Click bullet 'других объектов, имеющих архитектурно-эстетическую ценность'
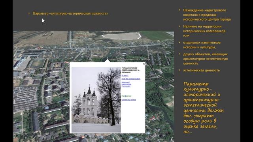253x142 pixels. (x=206, y=59)
